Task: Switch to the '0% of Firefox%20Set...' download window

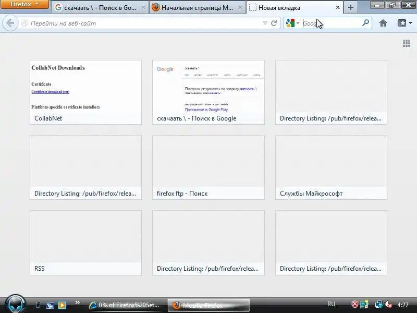Action: [125, 305]
